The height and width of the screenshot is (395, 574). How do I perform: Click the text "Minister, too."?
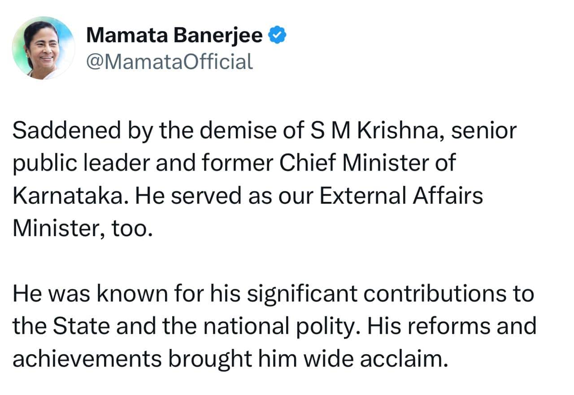(79, 229)
